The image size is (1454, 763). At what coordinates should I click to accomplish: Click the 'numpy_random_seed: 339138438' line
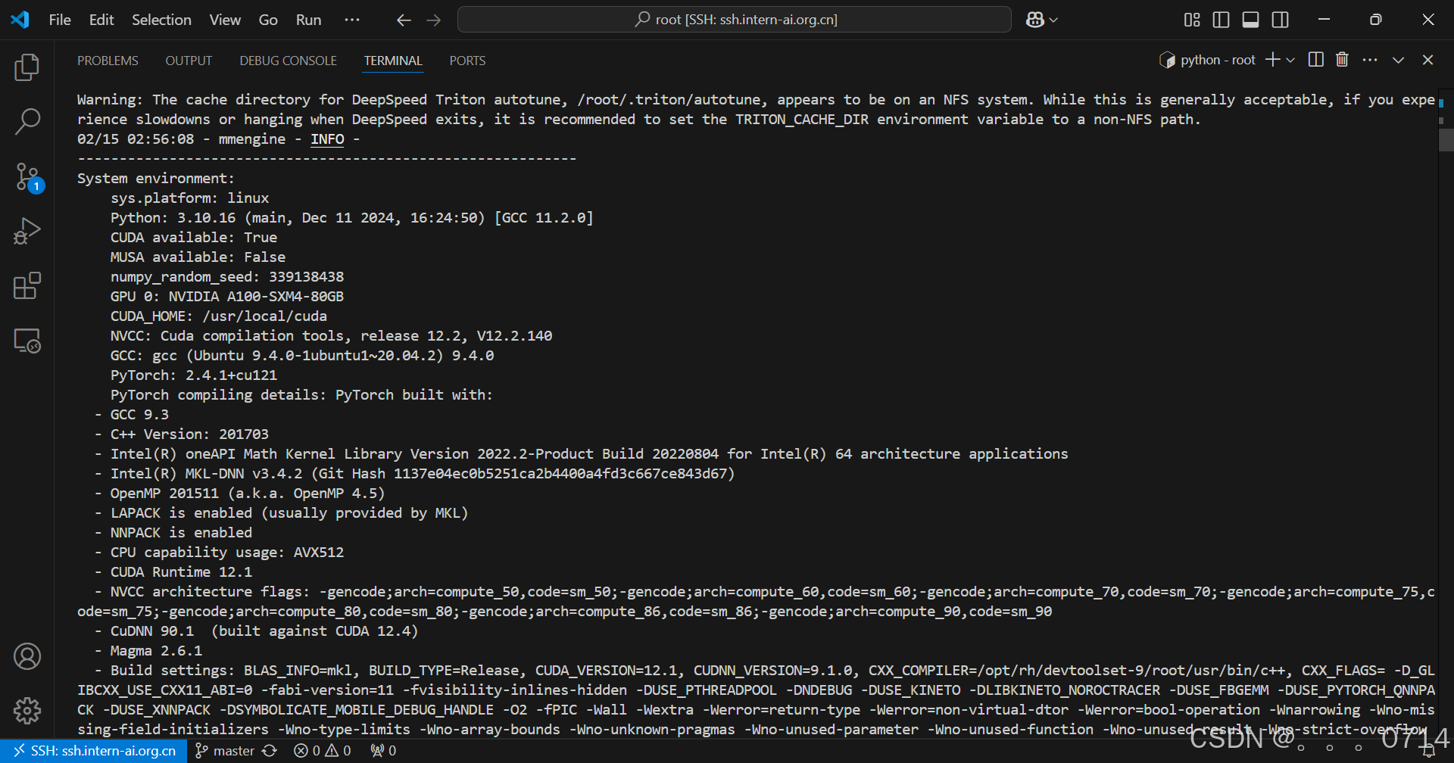(227, 277)
